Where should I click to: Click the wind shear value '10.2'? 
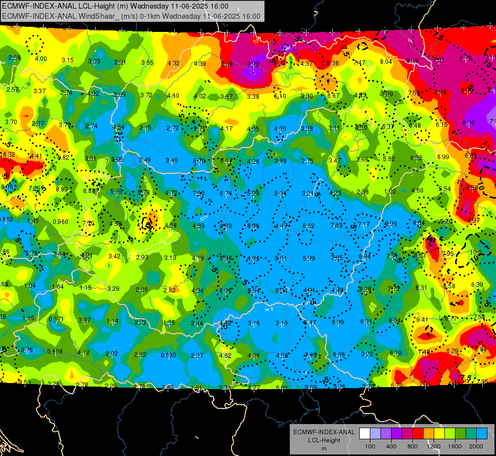pos(475,252)
